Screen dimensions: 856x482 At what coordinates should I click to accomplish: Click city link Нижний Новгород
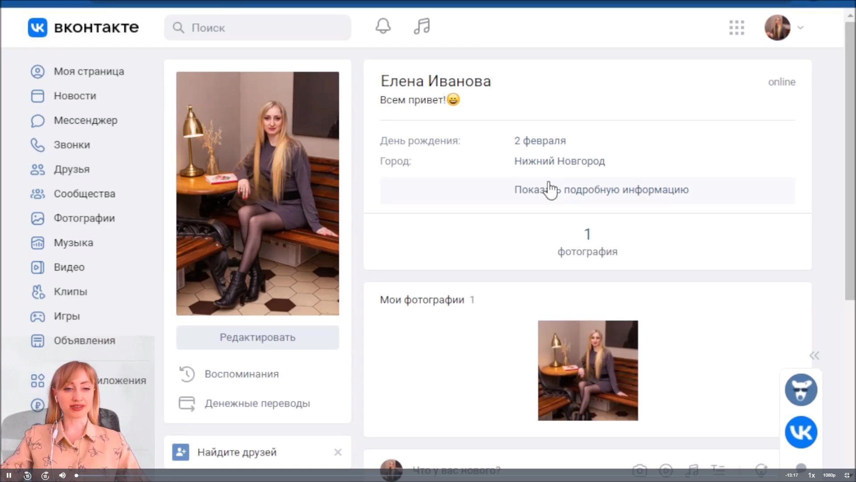[560, 161]
